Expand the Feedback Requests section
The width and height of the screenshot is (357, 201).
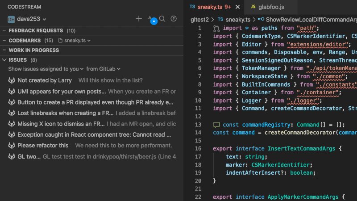(x=92, y=30)
